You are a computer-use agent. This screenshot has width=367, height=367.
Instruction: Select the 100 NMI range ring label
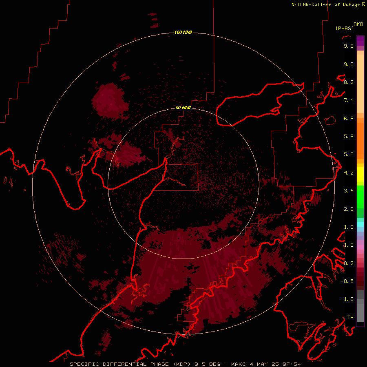(x=183, y=32)
